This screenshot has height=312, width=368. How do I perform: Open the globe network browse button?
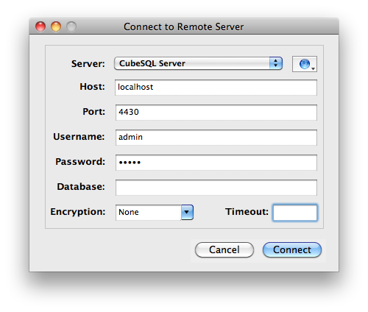[305, 64]
